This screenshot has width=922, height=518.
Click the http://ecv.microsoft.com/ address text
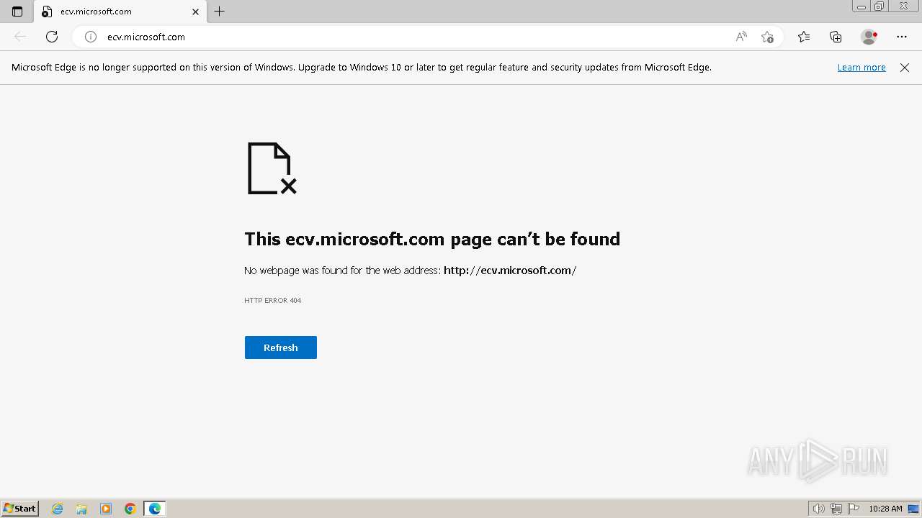tap(510, 271)
